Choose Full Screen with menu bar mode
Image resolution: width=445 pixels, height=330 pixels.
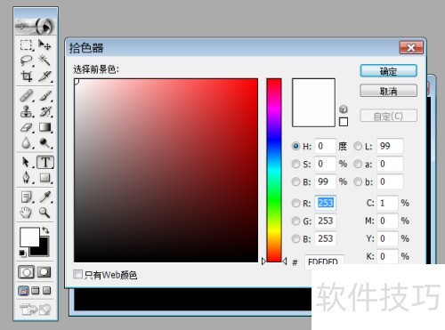pyautogui.click(x=36, y=291)
